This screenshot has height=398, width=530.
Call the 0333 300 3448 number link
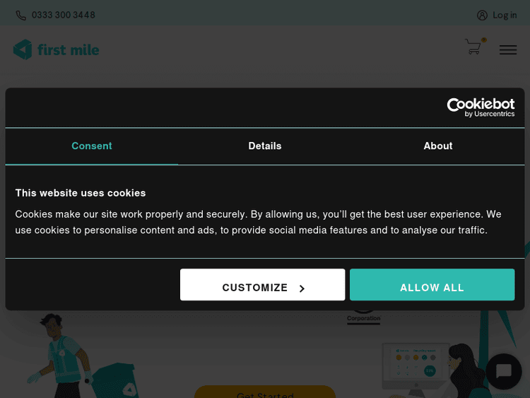pos(64,15)
